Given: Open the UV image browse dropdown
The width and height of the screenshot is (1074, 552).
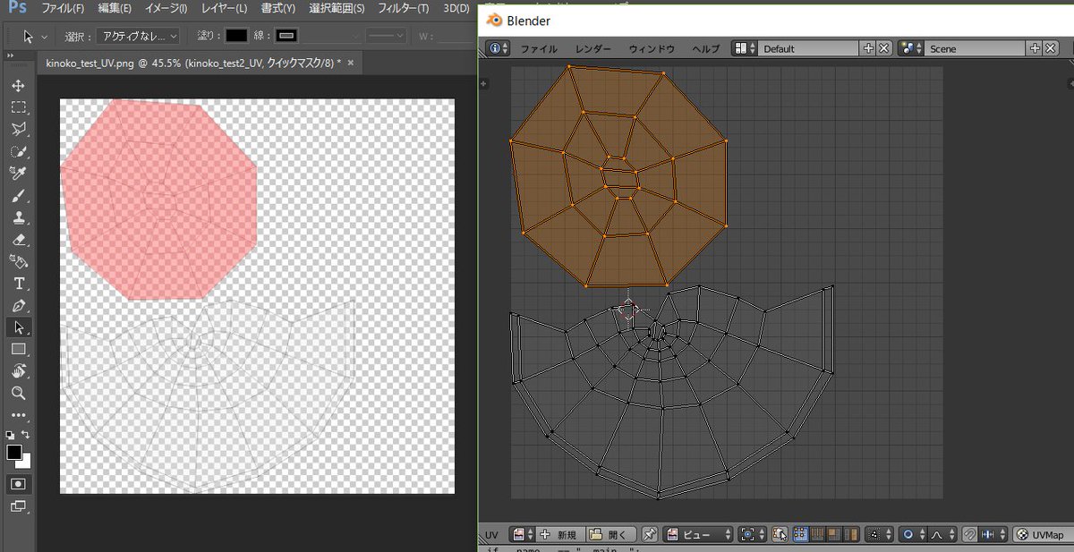Looking at the screenshot, I should coord(522,534).
